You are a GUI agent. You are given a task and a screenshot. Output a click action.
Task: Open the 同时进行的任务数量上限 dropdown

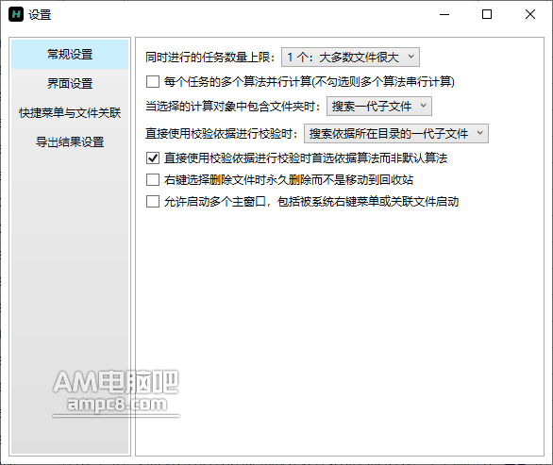click(350, 58)
